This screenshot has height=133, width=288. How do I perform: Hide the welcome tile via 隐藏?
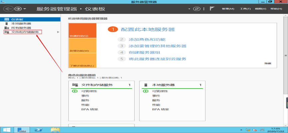(x=268, y=63)
